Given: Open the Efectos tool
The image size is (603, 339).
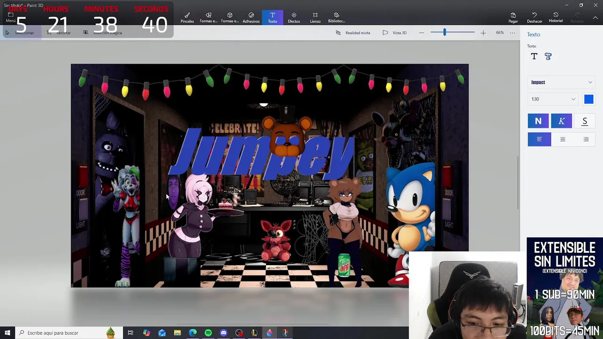Looking at the screenshot, I should 293,17.
